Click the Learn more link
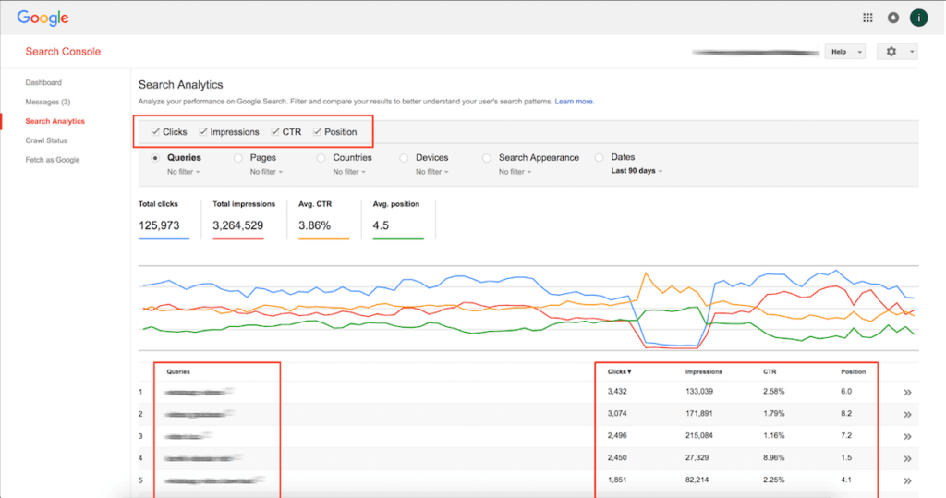 click(x=575, y=102)
